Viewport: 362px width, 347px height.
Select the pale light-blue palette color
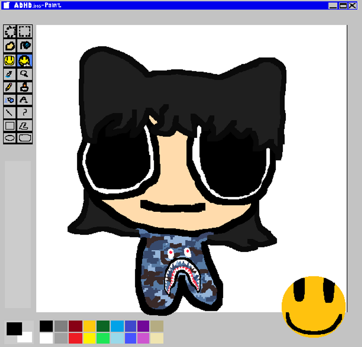[x=117, y=338]
